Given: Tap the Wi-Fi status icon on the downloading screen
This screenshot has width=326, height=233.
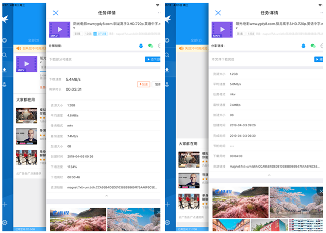Looking at the screenshot, I should tap(158, 5).
